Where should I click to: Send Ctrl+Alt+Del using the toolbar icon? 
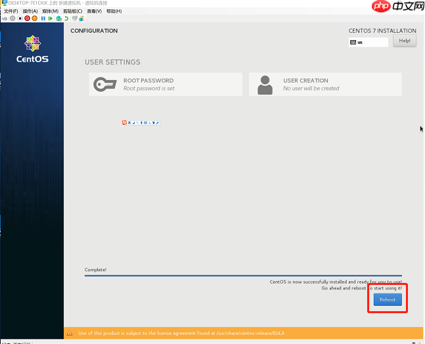tap(5, 18)
